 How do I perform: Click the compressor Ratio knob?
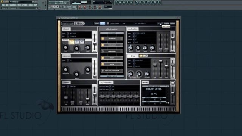coord(76,74)
